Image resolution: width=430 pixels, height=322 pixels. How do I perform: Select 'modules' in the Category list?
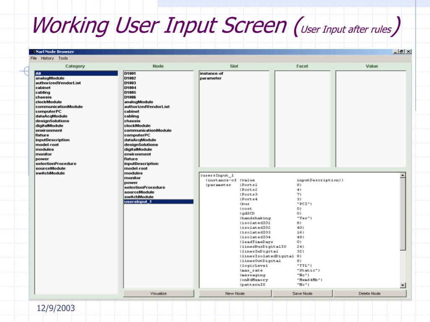45,149
